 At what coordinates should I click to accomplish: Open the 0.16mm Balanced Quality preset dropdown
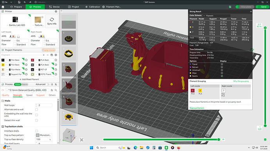27,90
